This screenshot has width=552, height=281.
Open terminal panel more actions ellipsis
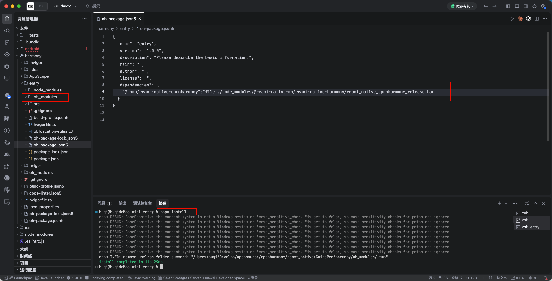(x=515, y=203)
